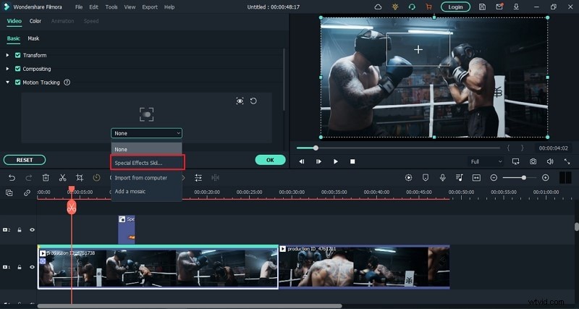Zoom in timeline with plus icon

click(546, 177)
